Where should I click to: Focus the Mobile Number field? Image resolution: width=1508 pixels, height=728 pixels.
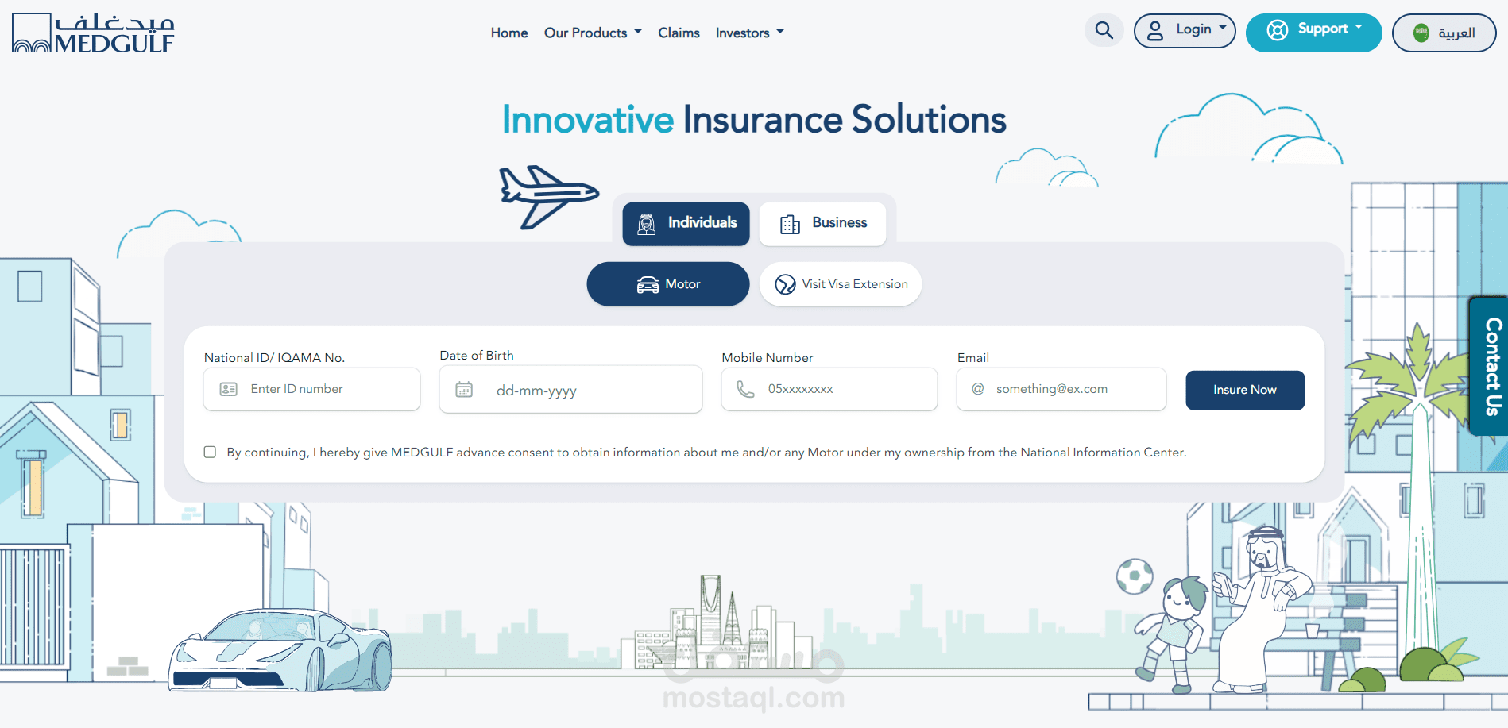[x=829, y=389]
